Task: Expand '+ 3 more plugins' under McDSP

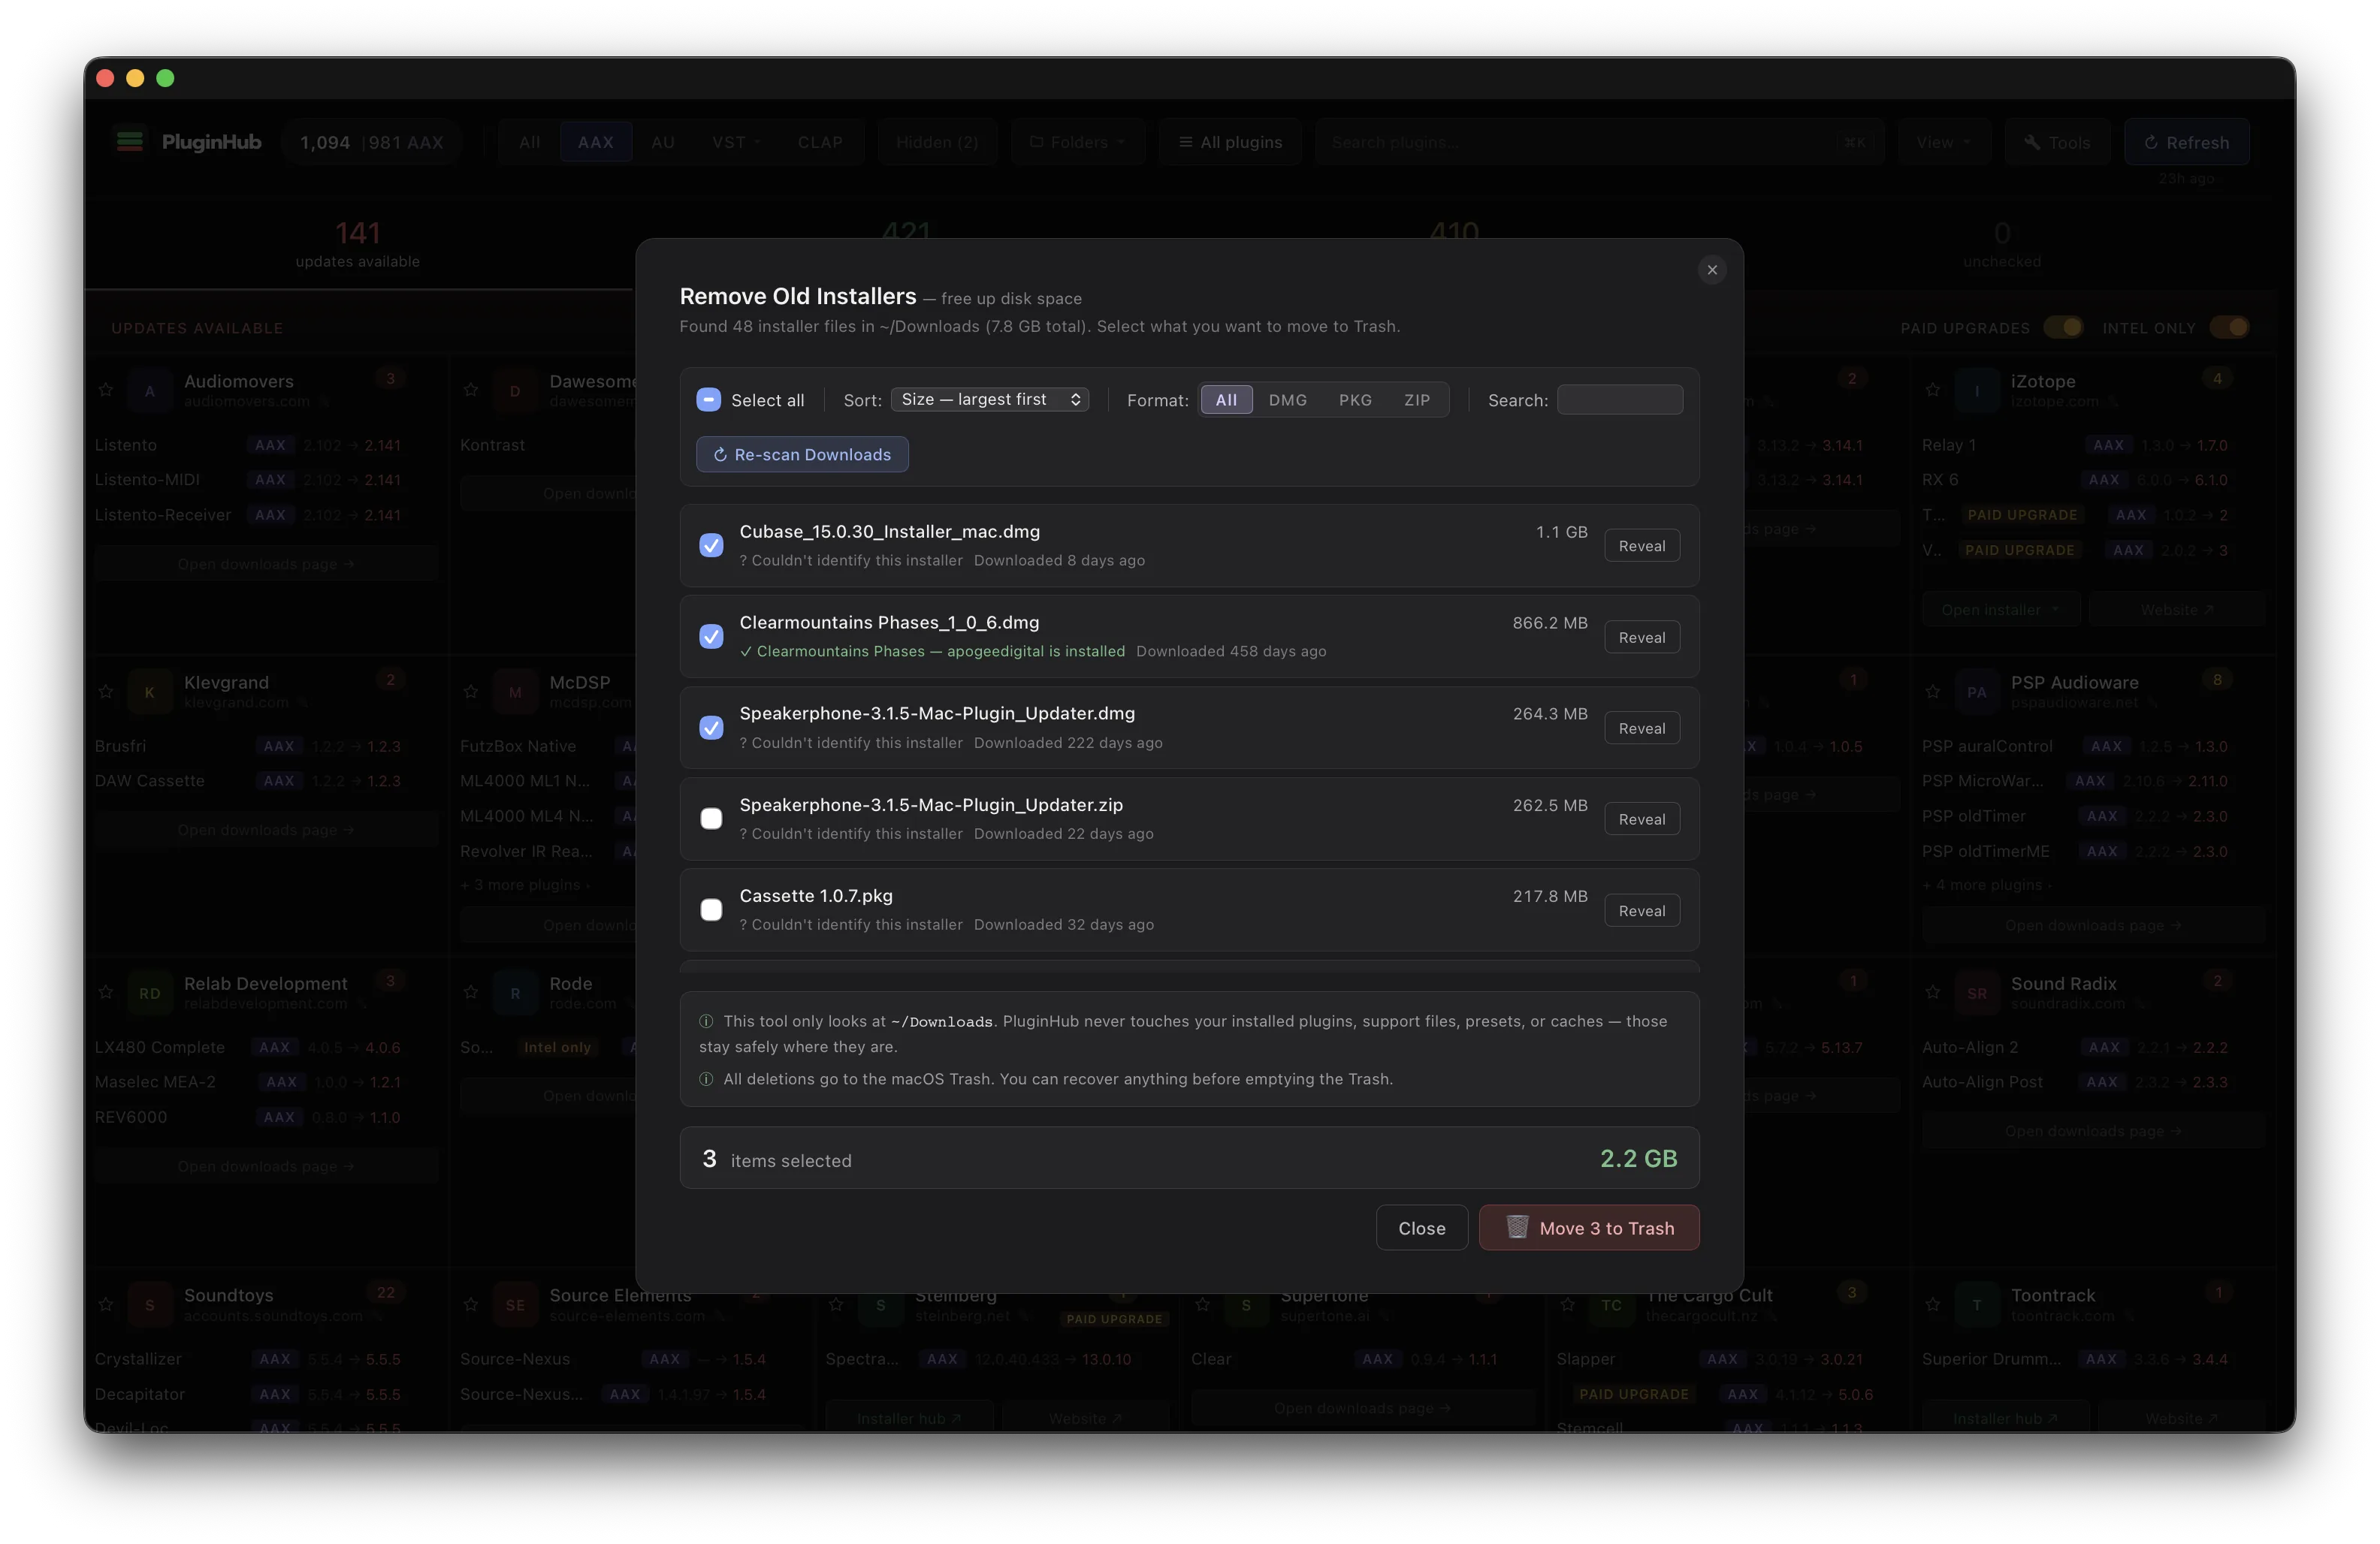Action: [x=525, y=885]
